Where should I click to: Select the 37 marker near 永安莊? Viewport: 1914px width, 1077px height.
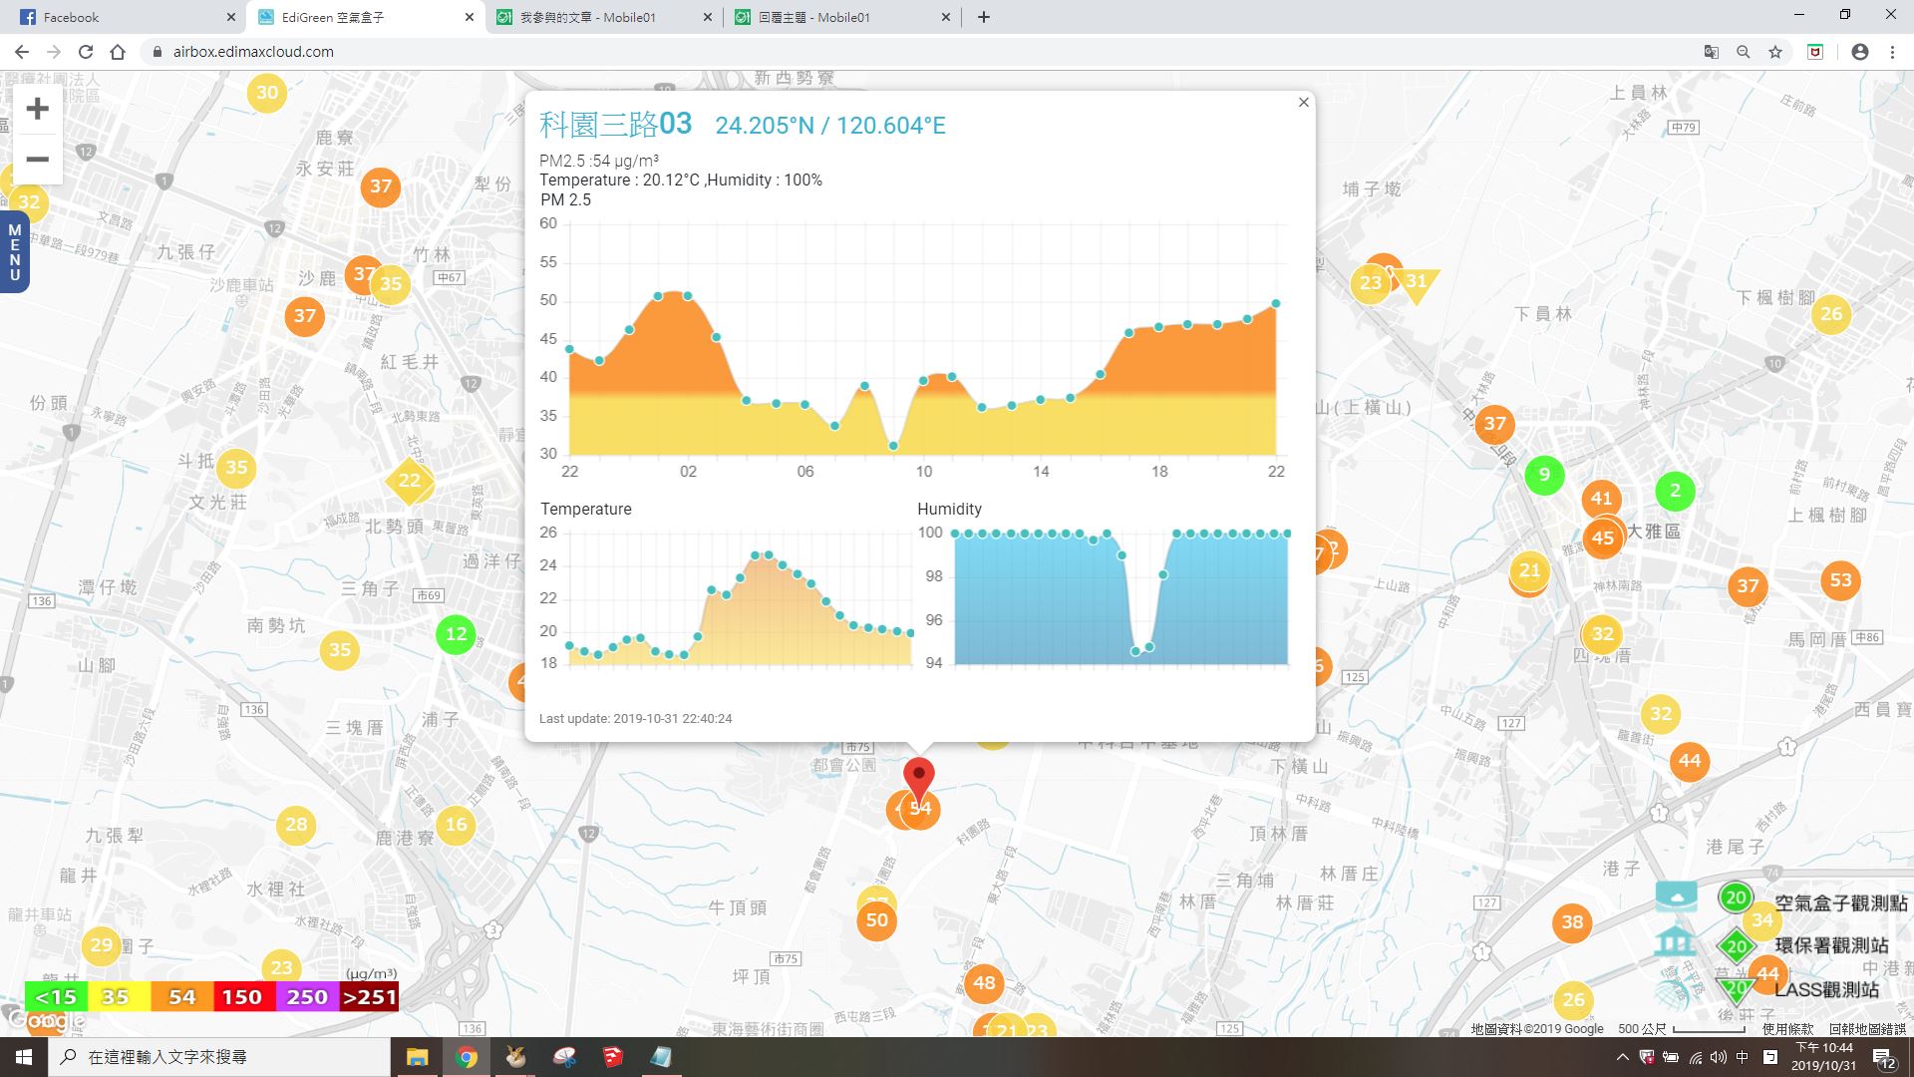[x=381, y=186]
